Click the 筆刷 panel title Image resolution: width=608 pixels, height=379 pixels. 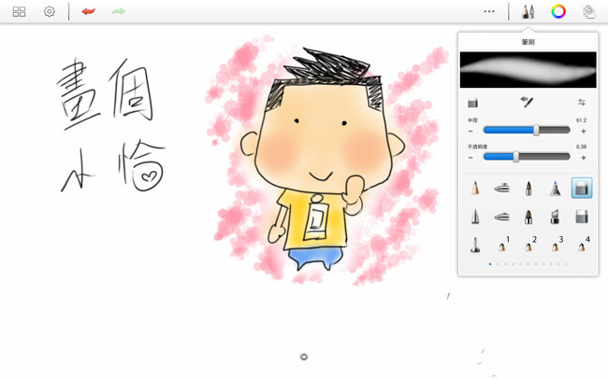pyautogui.click(x=528, y=42)
